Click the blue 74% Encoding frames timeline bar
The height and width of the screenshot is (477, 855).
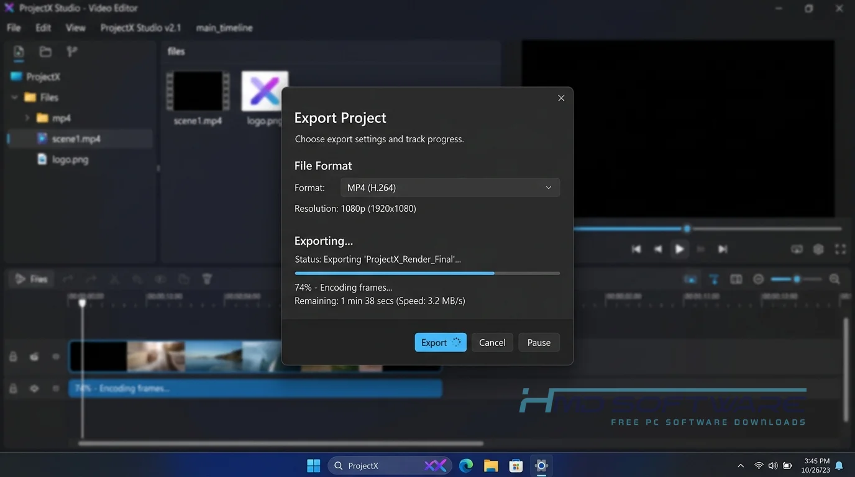coord(255,389)
